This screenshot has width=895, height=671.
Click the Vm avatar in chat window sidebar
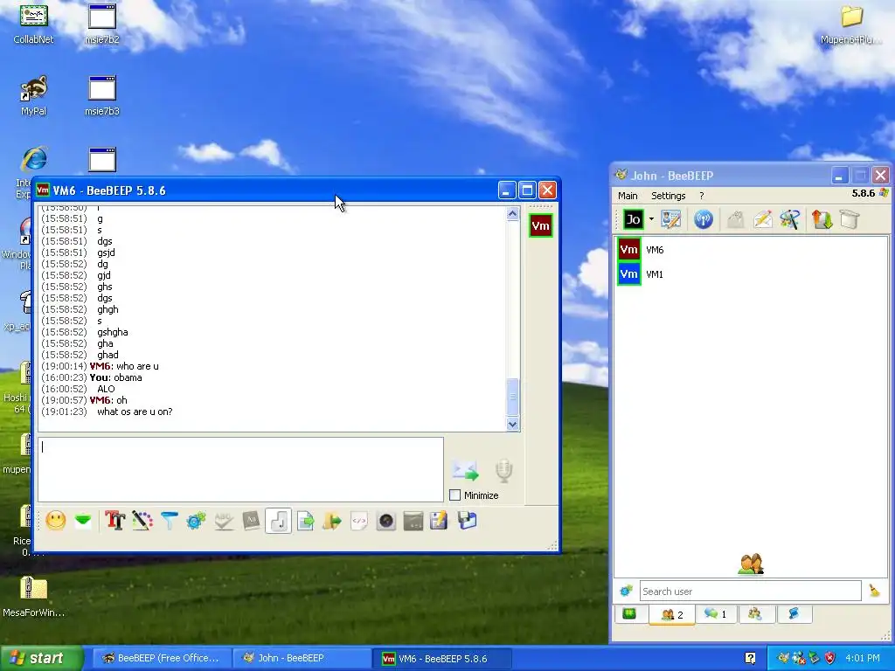tap(540, 225)
